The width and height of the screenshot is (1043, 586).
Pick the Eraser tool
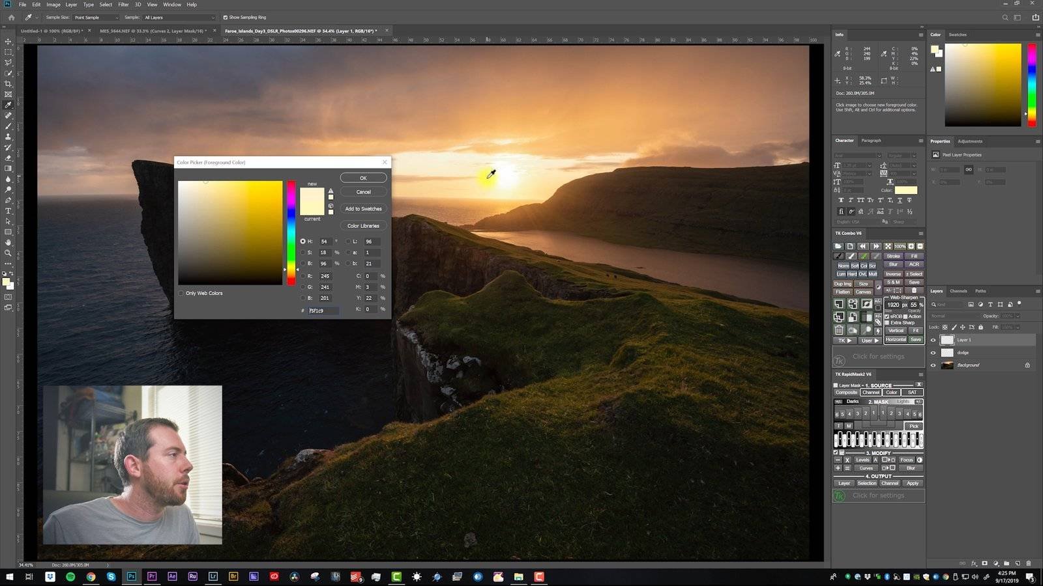pos(8,158)
